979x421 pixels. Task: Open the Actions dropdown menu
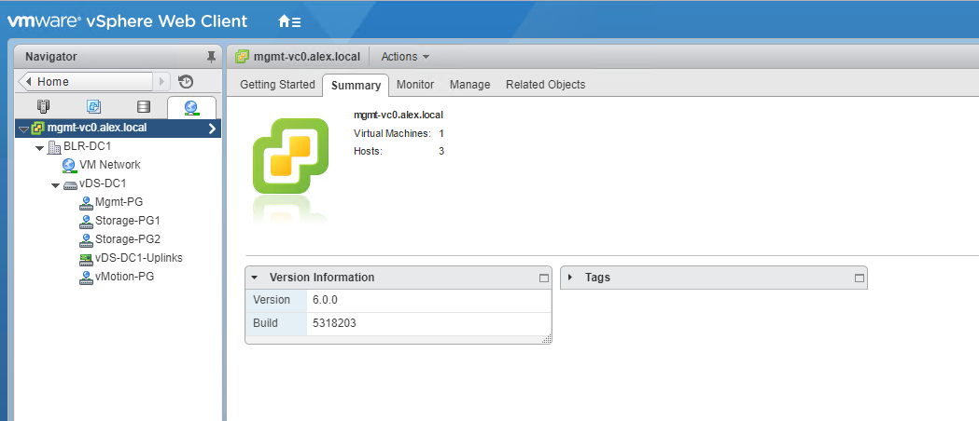405,57
